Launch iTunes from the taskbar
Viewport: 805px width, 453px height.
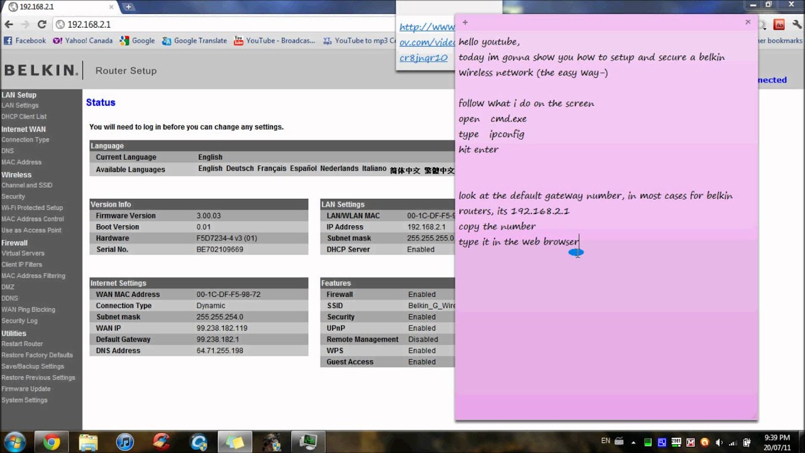[125, 442]
